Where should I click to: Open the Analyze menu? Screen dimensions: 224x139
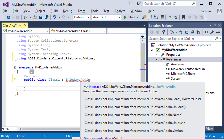click(120, 11)
